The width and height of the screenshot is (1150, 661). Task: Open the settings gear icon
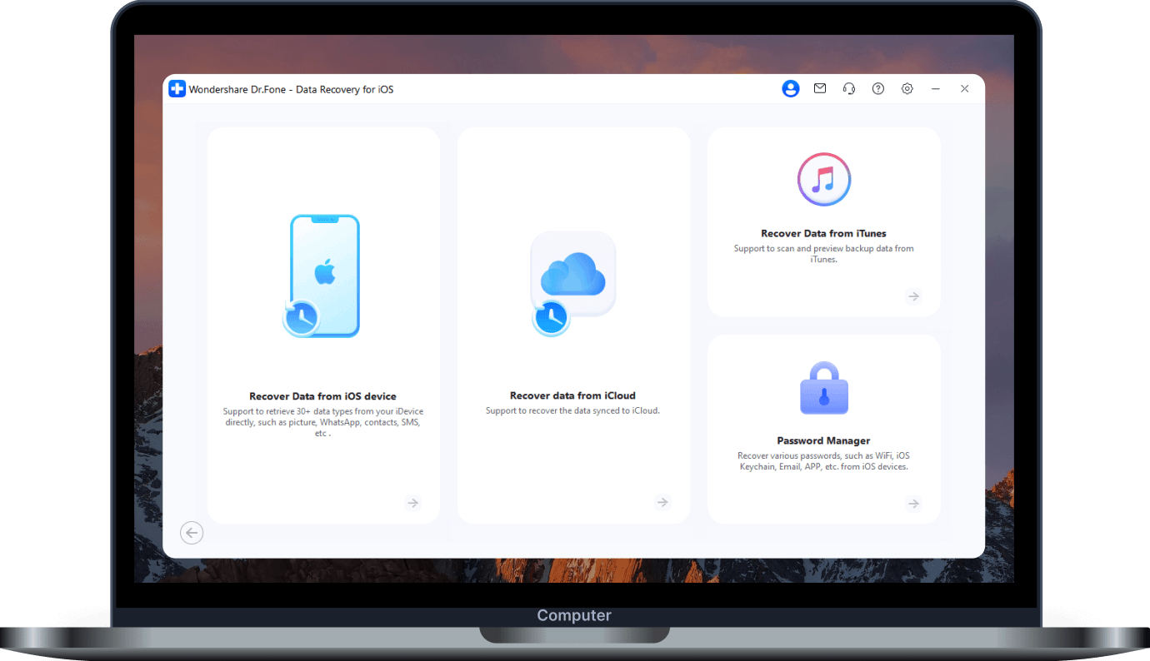pyautogui.click(x=907, y=88)
